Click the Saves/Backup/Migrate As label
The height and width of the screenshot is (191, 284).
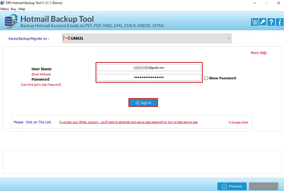coord(29,38)
